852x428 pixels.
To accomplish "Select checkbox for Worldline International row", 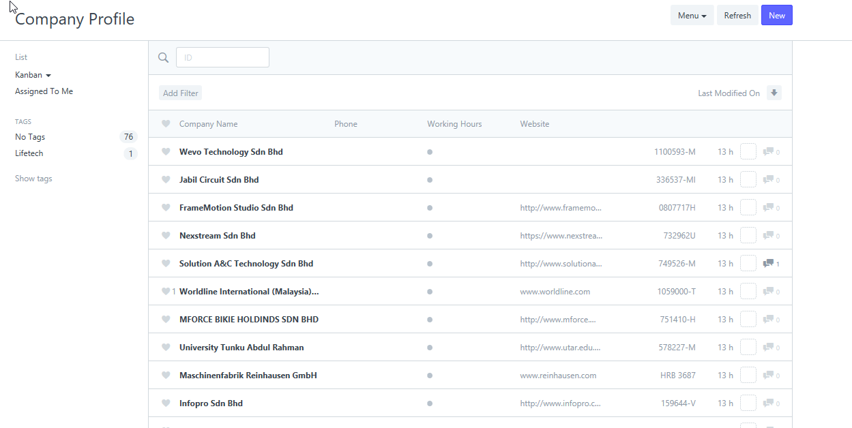I will click(748, 291).
